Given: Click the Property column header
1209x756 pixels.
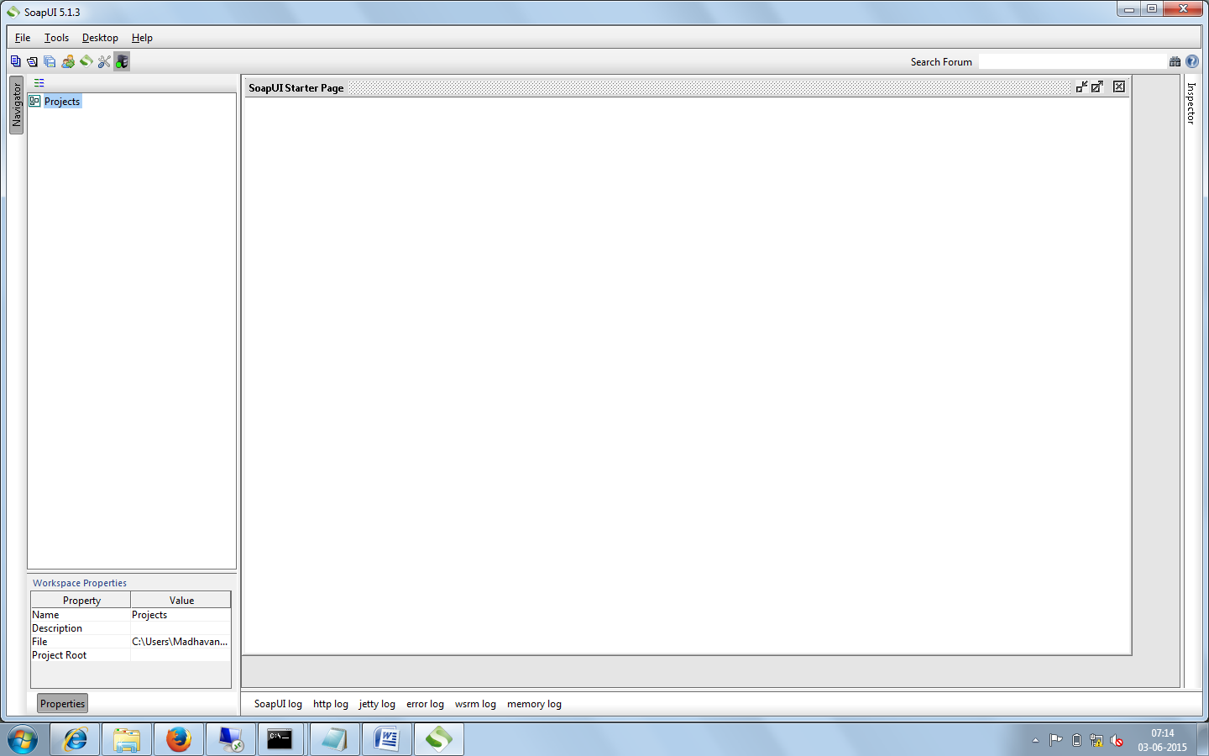Looking at the screenshot, I should [81, 600].
